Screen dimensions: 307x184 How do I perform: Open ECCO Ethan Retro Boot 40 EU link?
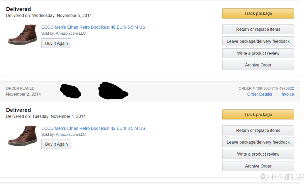[93, 27]
